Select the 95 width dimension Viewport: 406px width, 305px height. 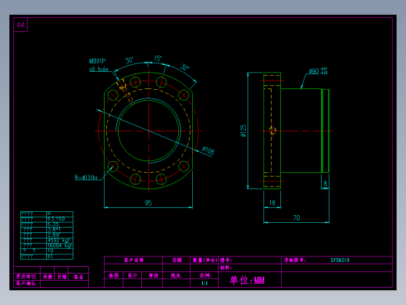click(148, 203)
